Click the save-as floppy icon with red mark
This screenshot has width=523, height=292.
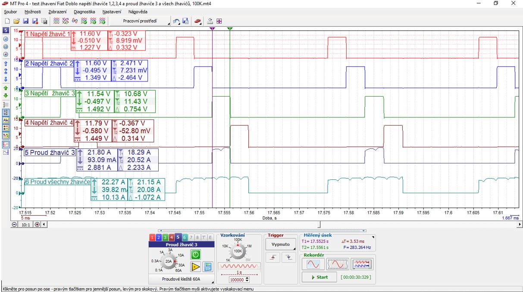pyautogui.click(x=35, y=21)
